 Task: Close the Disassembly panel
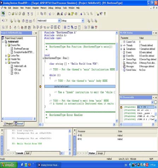click(x=156, y=98)
